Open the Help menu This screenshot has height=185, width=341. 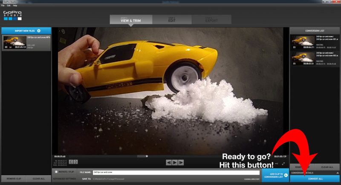tap(15, 6)
